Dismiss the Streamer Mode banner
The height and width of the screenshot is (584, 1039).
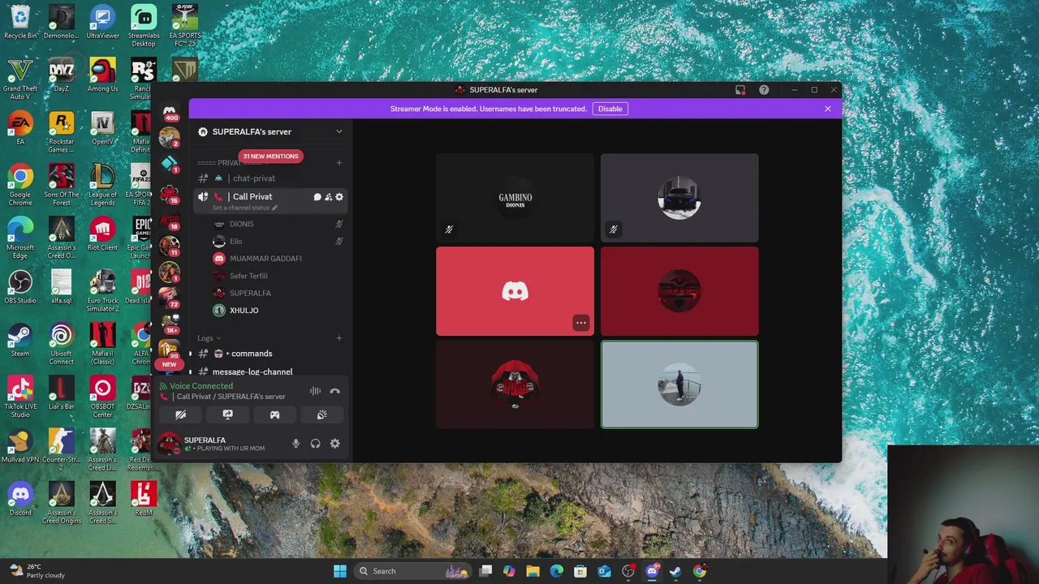pyautogui.click(x=827, y=109)
